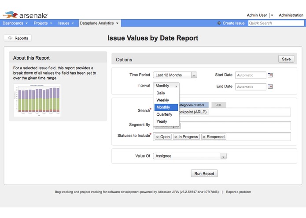This screenshot has width=306, height=218.
Task: Remove the In Progress status tag
Action: [176, 137]
